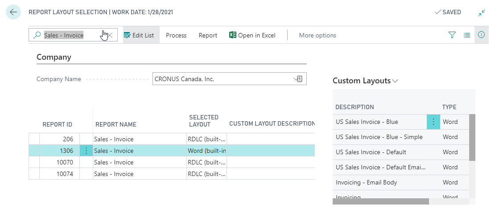Open the Company Name lookup dropdown

pyautogui.click(x=298, y=79)
